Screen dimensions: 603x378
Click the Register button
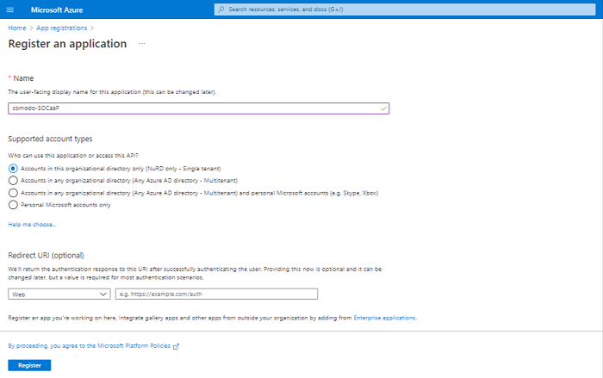click(x=29, y=365)
